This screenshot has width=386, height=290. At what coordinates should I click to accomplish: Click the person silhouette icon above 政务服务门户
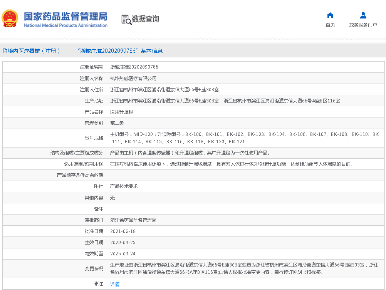coord(363,15)
